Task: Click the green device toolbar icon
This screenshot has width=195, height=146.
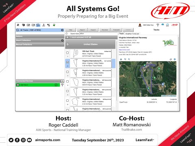Action: click(x=54, y=25)
